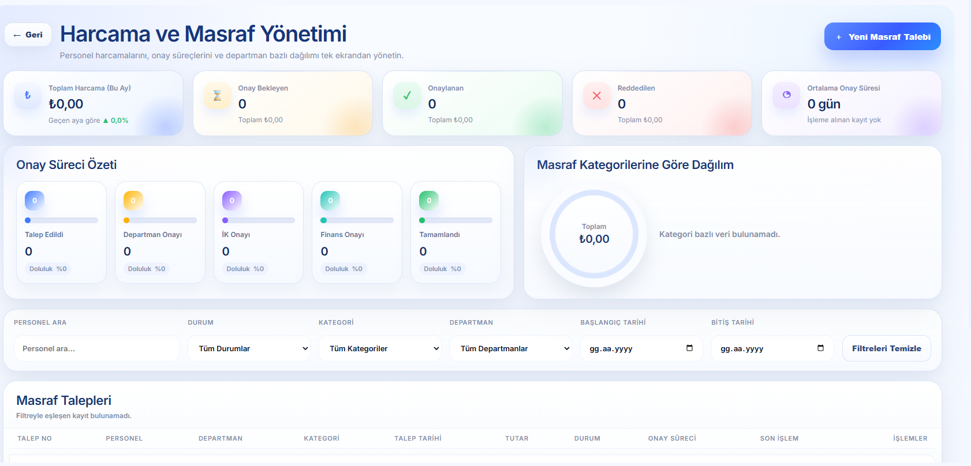Click the Onay Süreci Özeti heading
The image size is (971, 466).
tap(66, 165)
